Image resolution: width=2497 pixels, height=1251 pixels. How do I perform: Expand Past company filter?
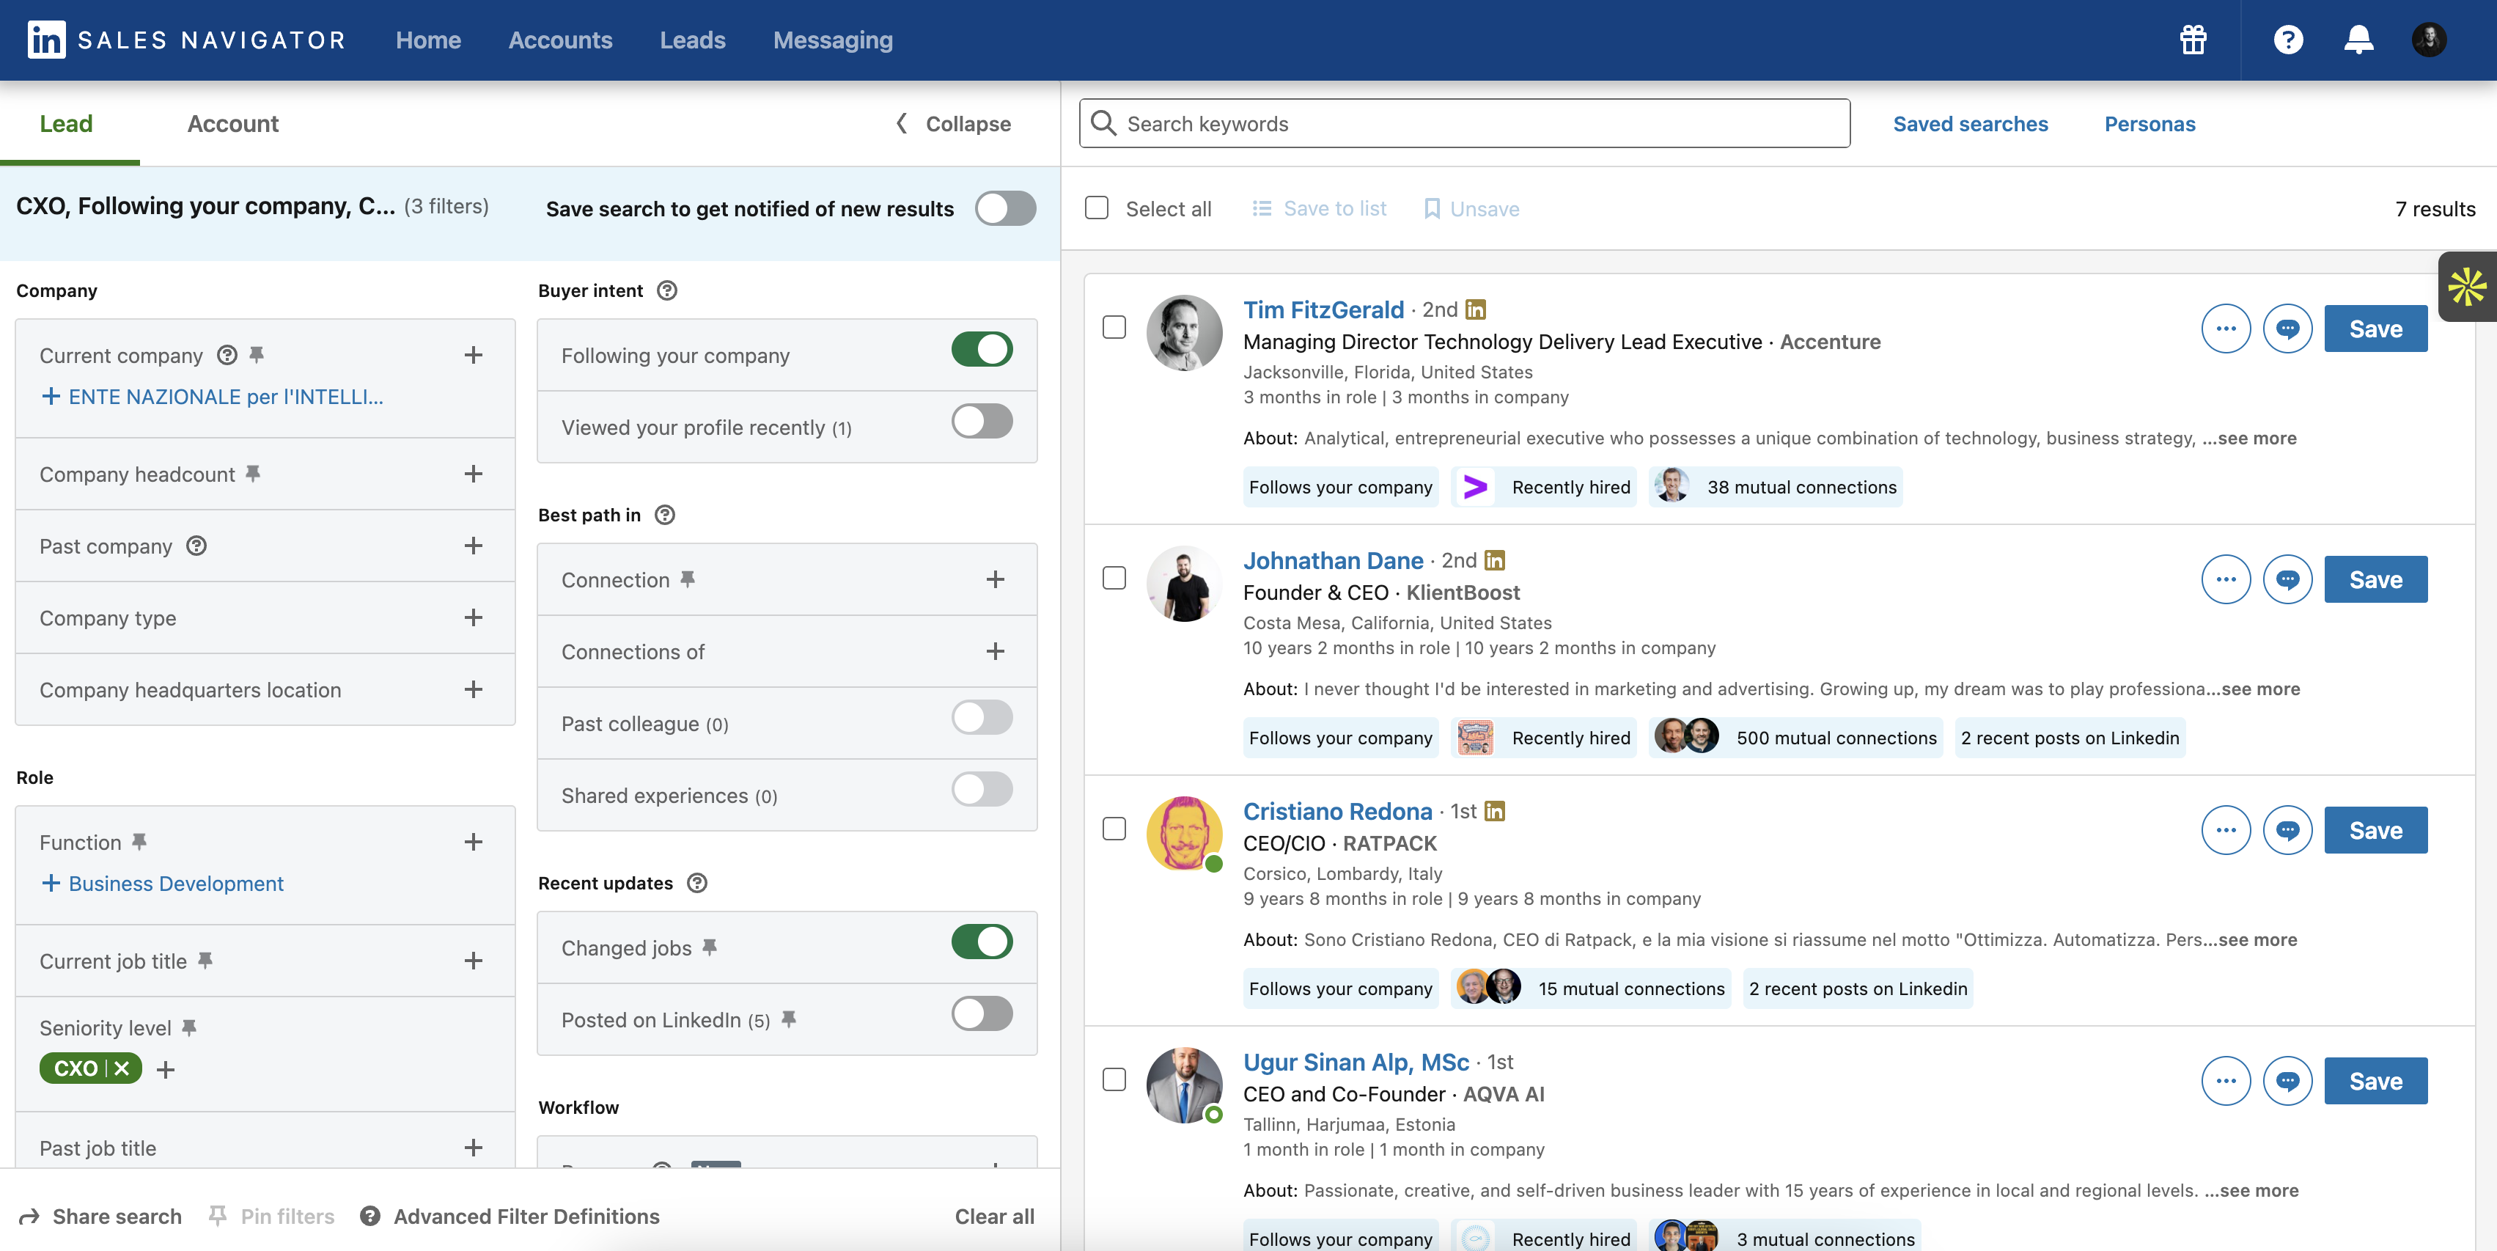point(473,545)
